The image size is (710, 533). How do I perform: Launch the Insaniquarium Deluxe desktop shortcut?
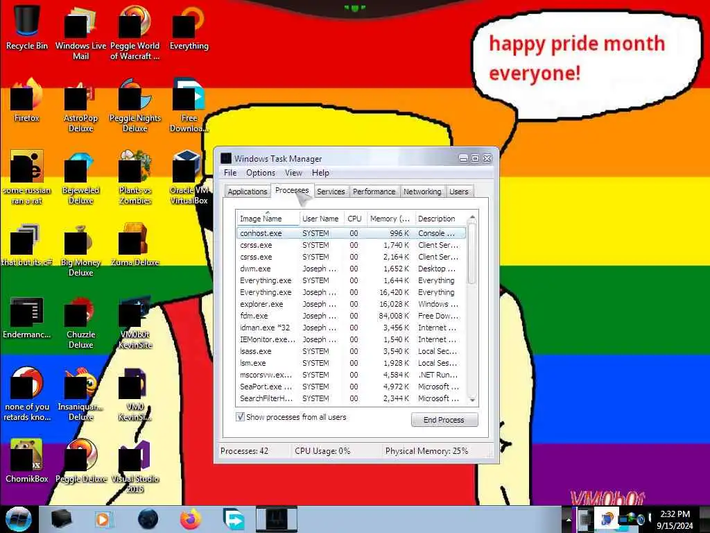(x=80, y=394)
